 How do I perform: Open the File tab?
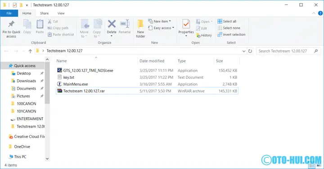9,13
